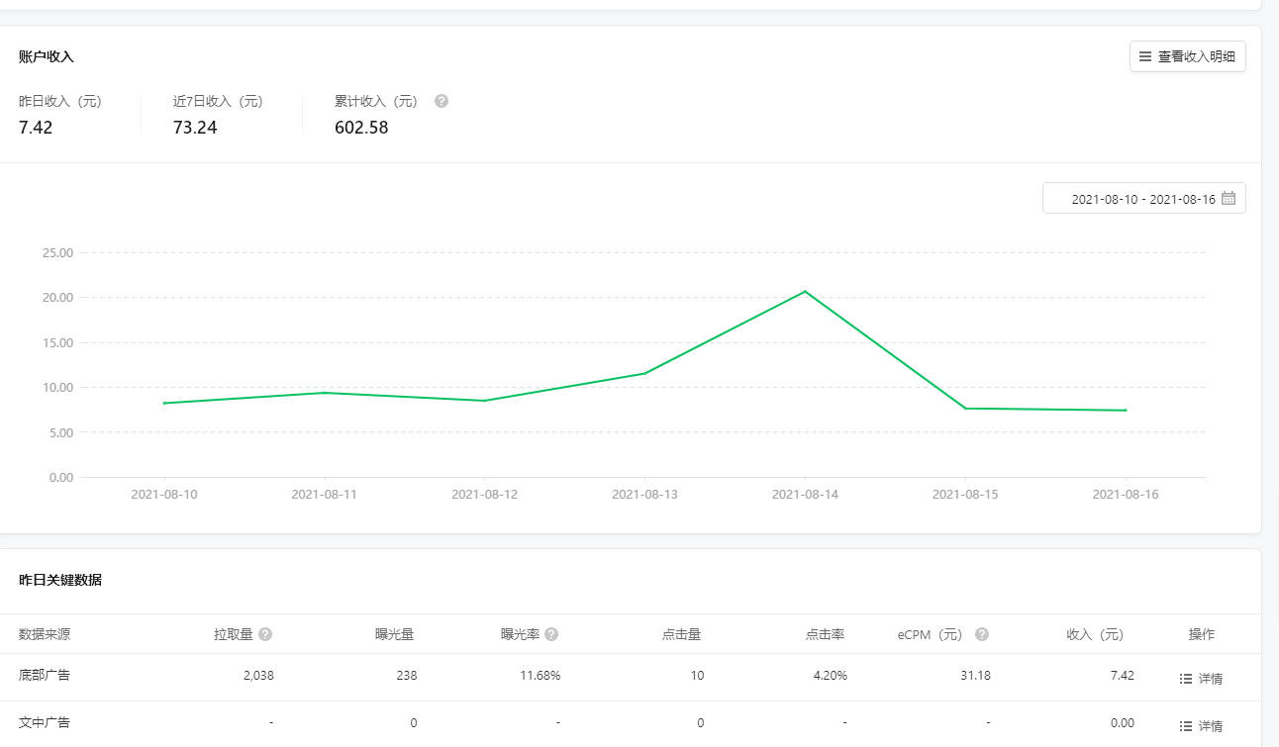Image resolution: width=1279 pixels, height=747 pixels.
Task: Click chart data point for 2021-08-16
Action: tap(1126, 410)
